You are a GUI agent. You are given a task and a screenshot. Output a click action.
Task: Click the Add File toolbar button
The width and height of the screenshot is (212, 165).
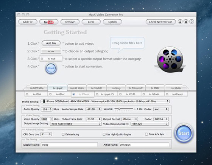coord(28,22)
